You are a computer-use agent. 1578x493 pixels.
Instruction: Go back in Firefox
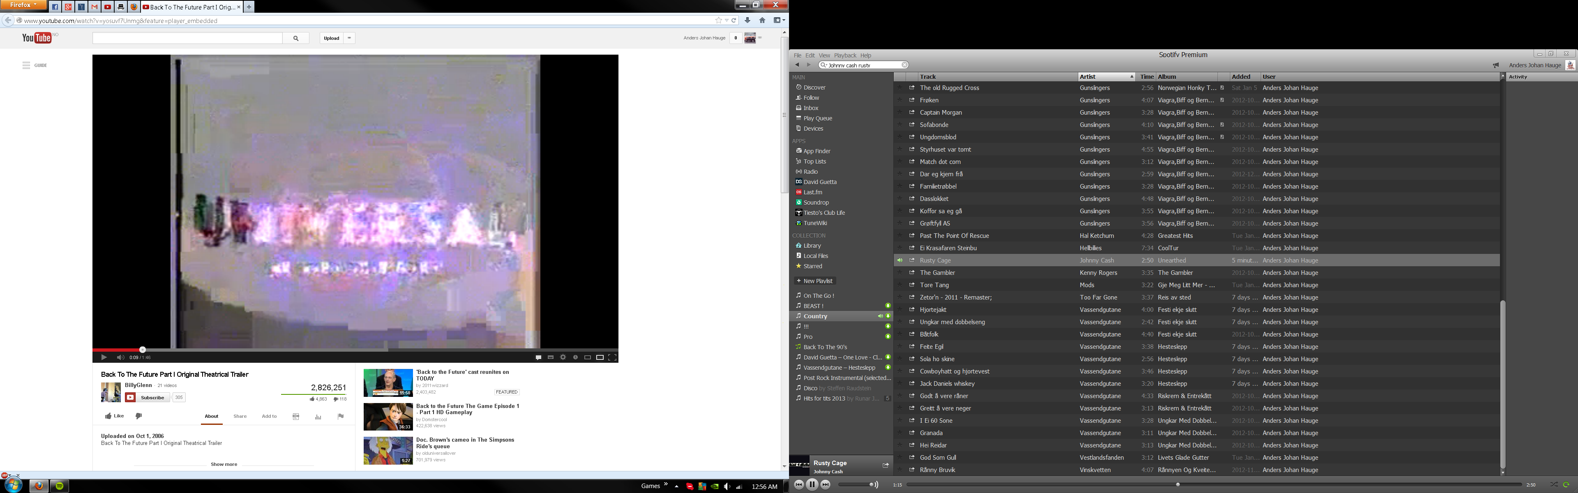7,20
